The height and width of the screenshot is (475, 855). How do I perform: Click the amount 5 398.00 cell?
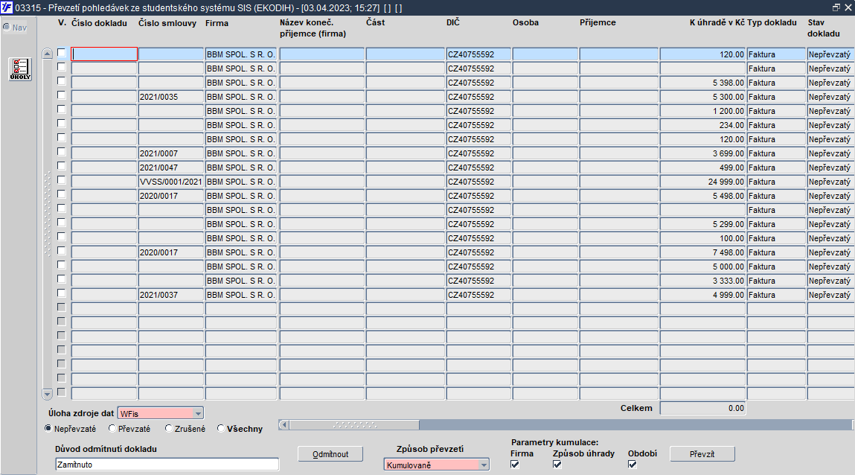click(x=703, y=83)
